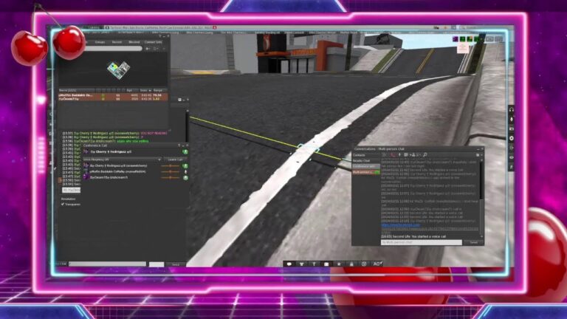This screenshot has width=567, height=319.
Task: Click the camera icon on the right sidebar
Action: tap(512, 128)
